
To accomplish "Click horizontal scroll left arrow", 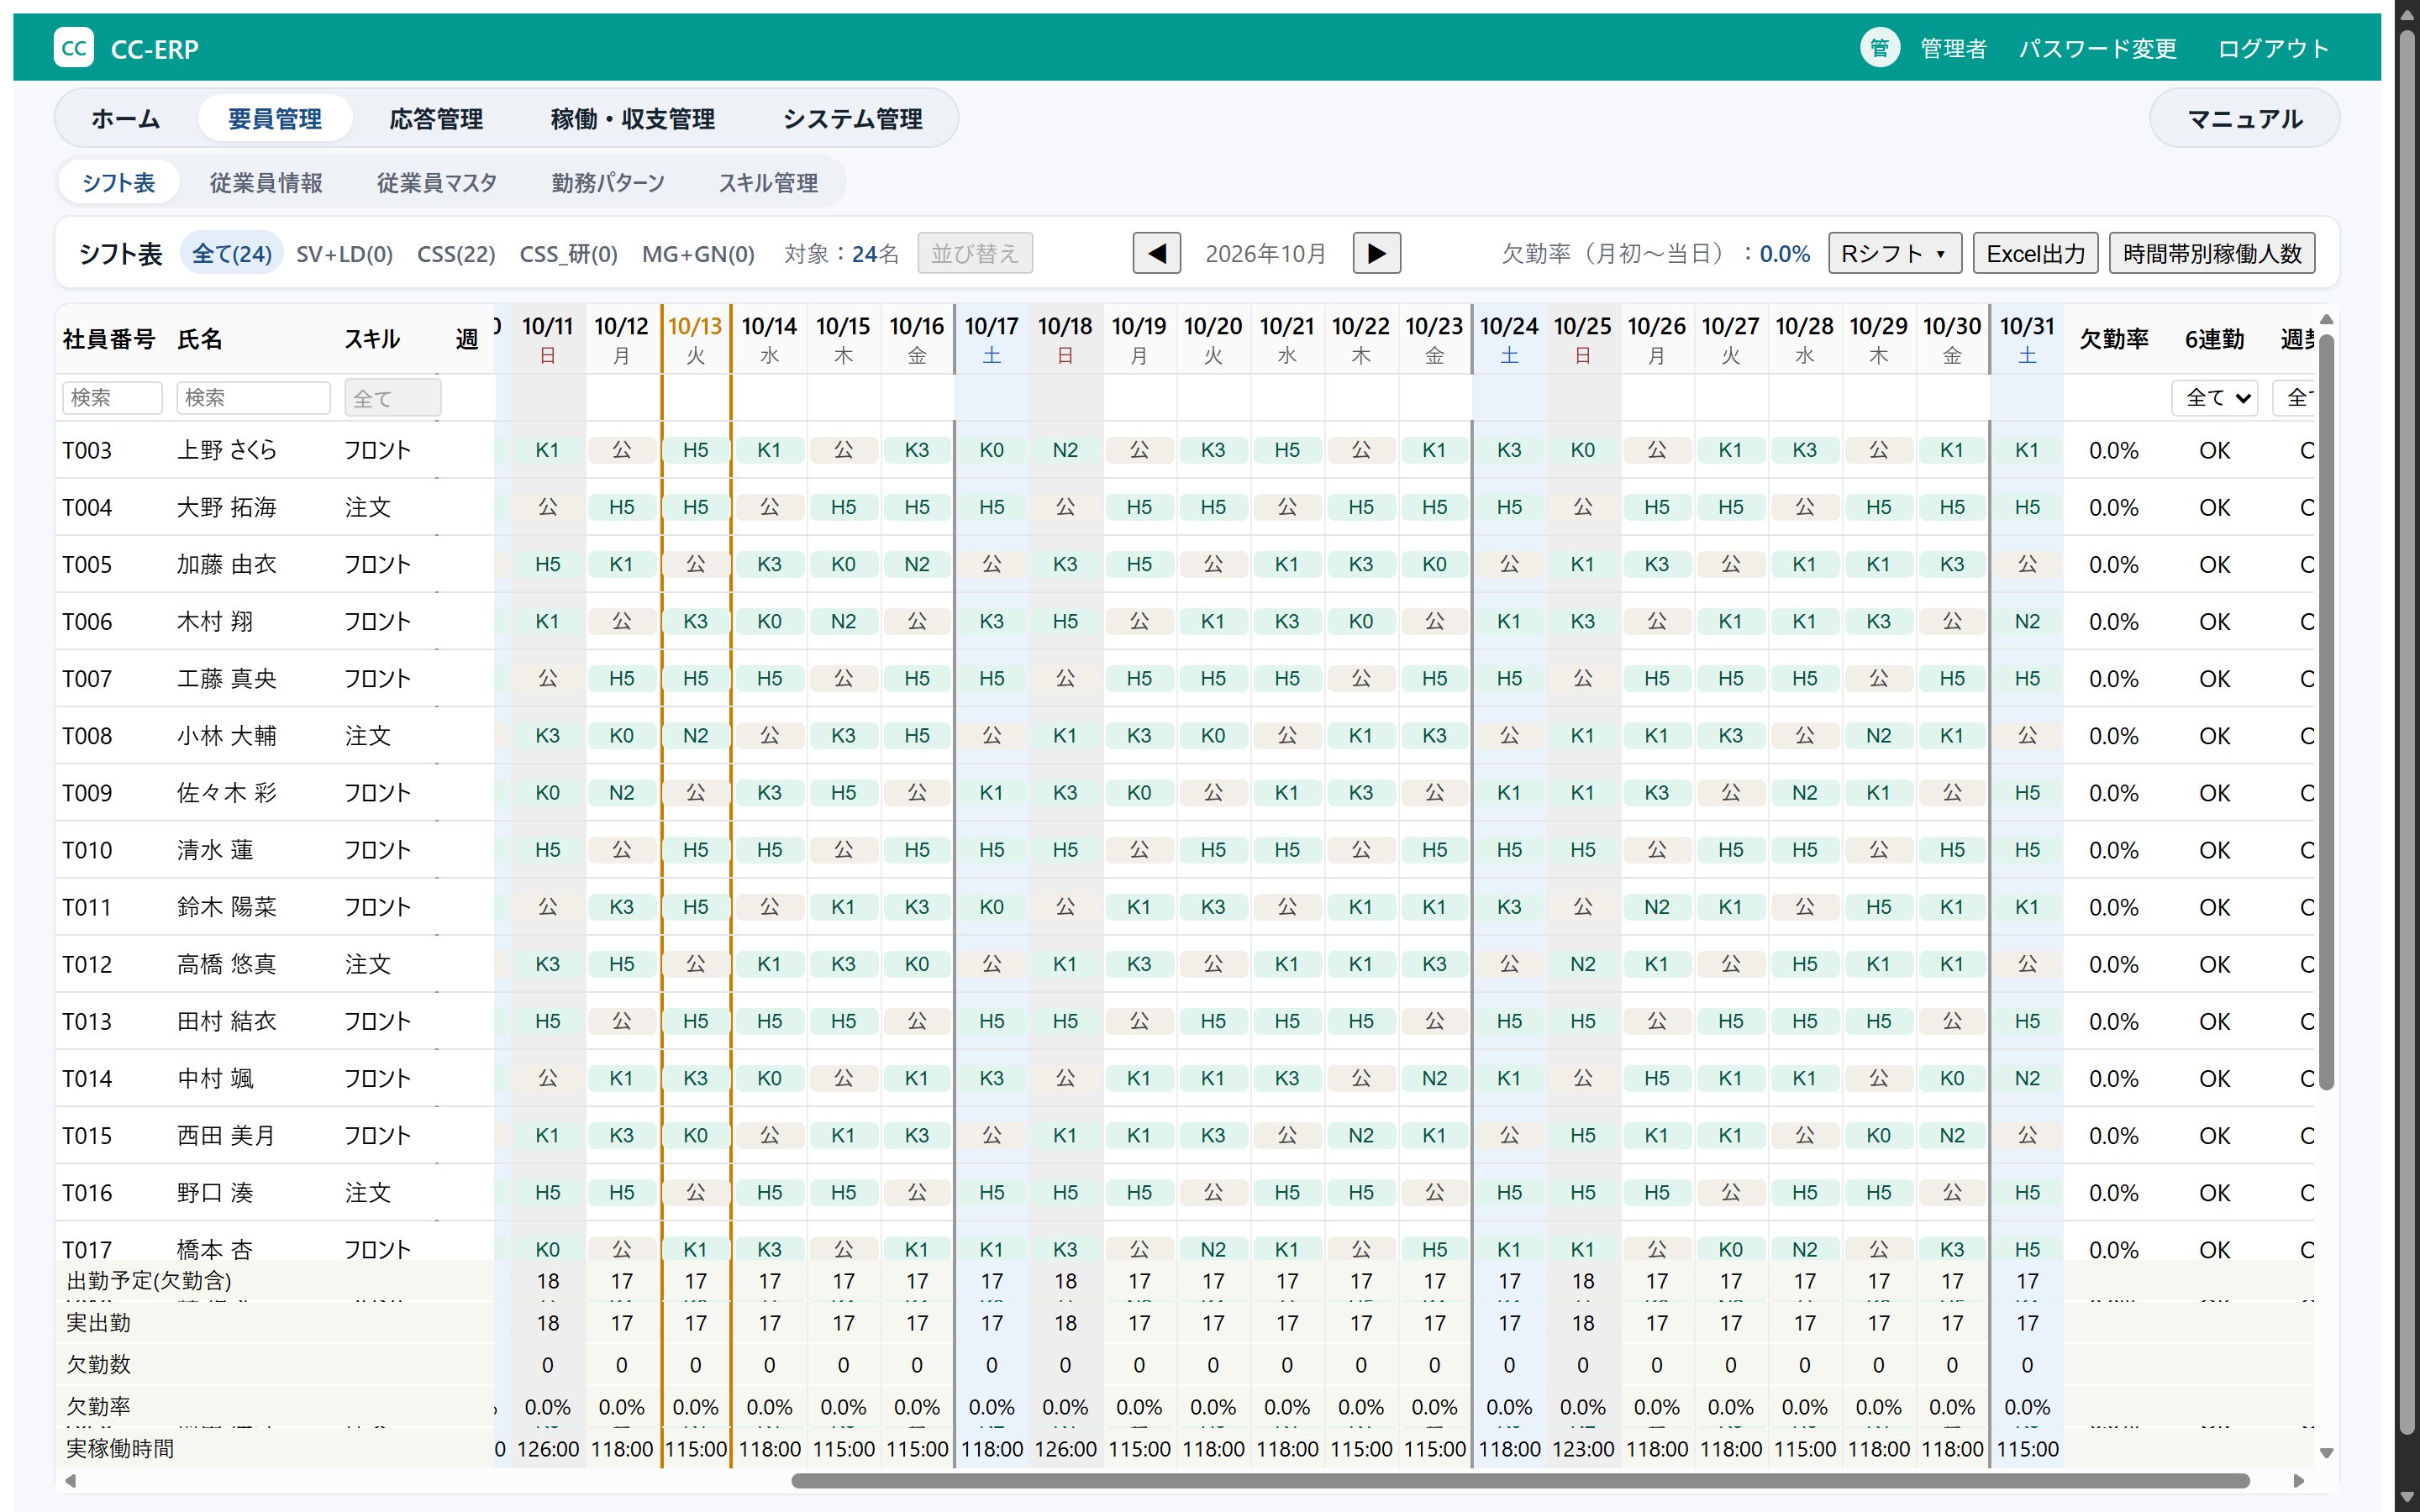I will tap(70, 1481).
